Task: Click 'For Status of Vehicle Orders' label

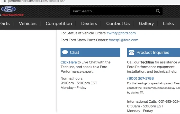Action: [x=84, y=33]
